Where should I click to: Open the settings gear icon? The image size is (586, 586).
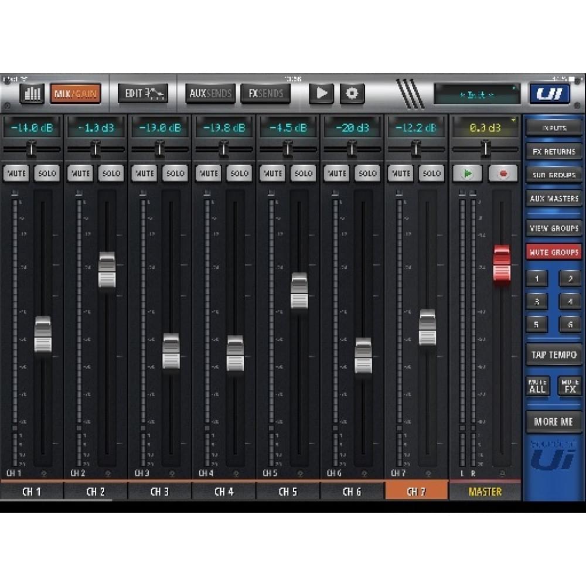pos(352,93)
